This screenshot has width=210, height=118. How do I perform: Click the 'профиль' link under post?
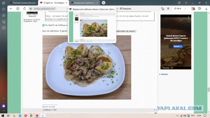[47, 110]
